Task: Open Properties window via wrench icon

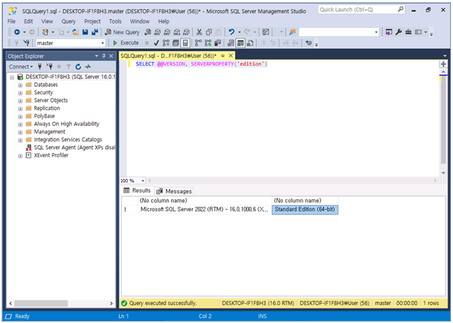Action: 398,32
